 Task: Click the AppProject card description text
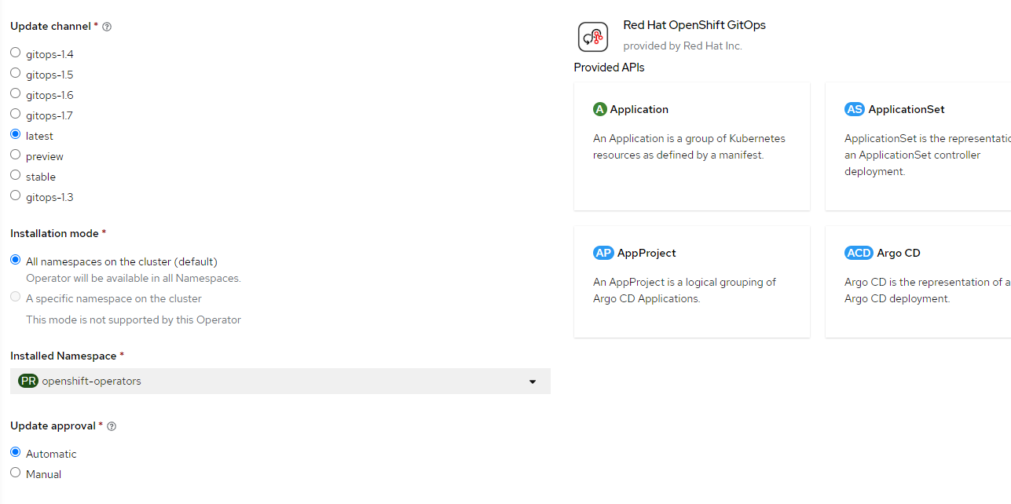(x=684, y=290)
